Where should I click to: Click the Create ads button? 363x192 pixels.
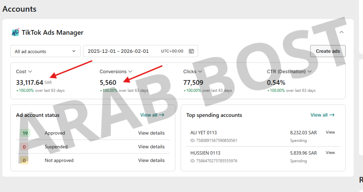pyautogui.click(x=328, y=51)
